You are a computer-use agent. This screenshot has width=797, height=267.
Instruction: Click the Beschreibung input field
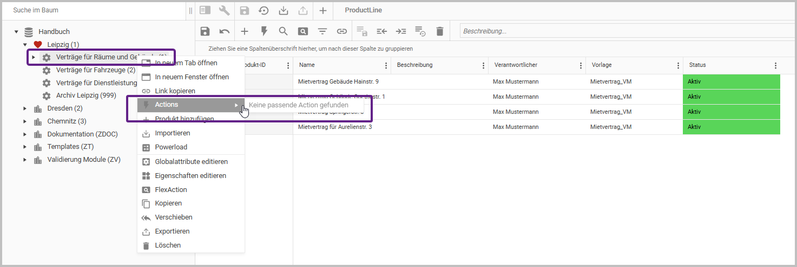tap(622, 31)
